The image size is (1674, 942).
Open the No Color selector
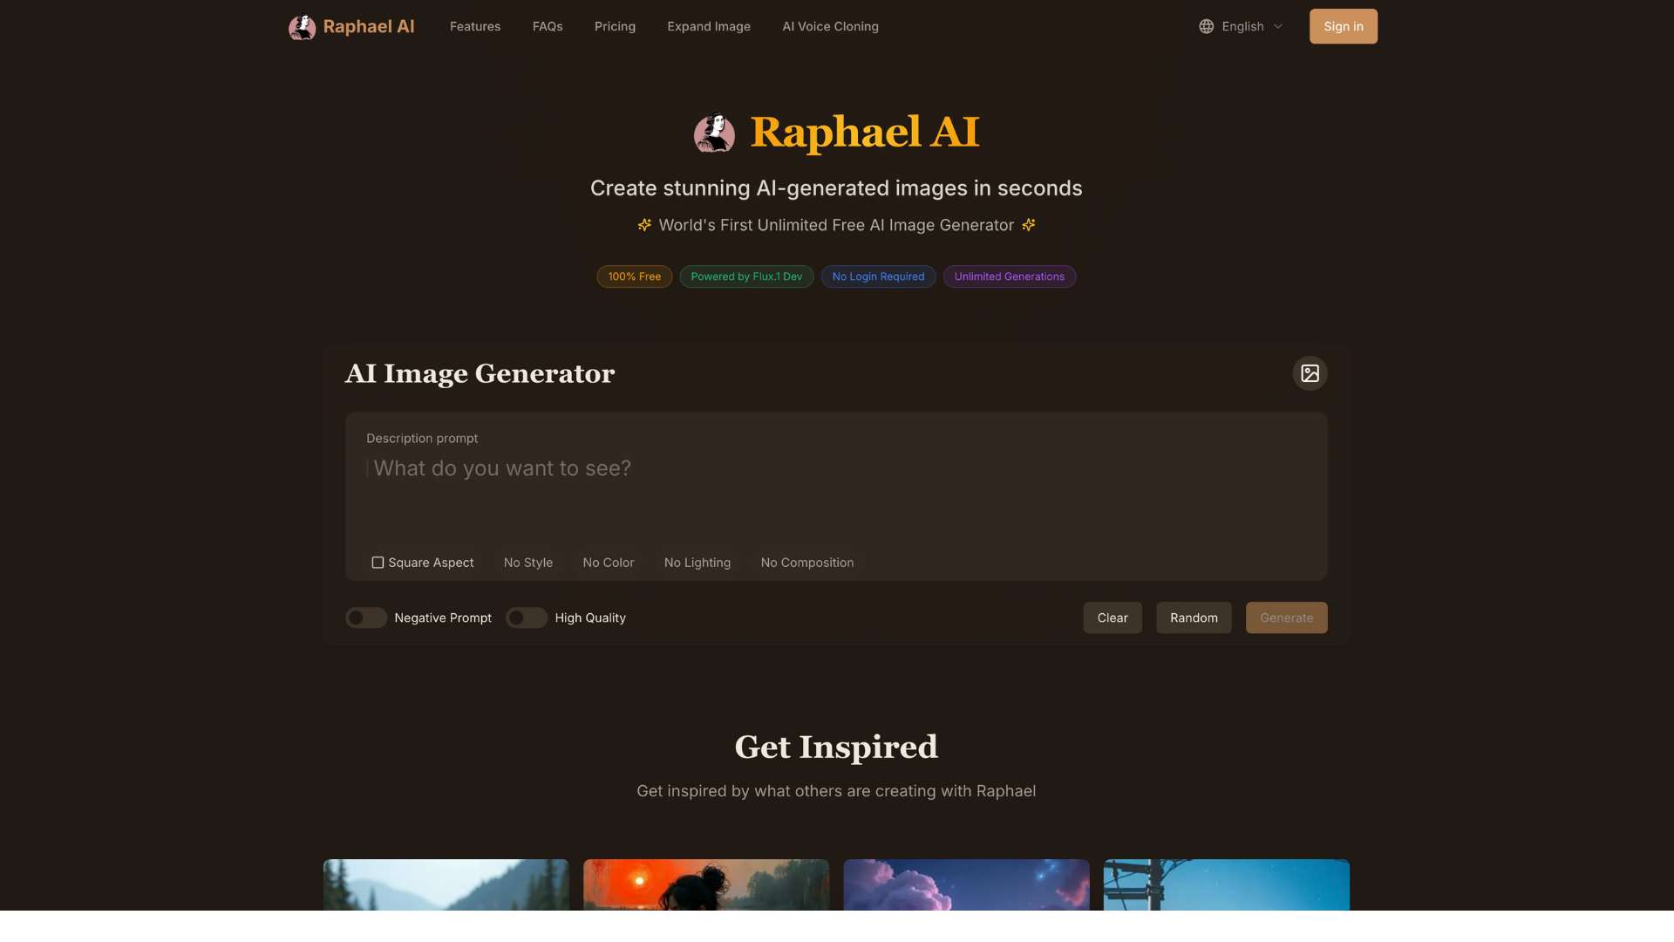point(609,563)
